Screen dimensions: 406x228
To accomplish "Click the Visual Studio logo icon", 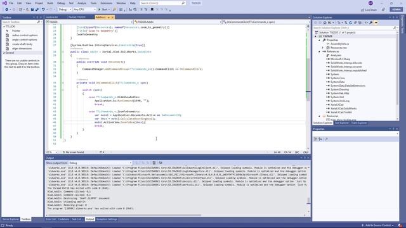I will [x=4, y=3].
